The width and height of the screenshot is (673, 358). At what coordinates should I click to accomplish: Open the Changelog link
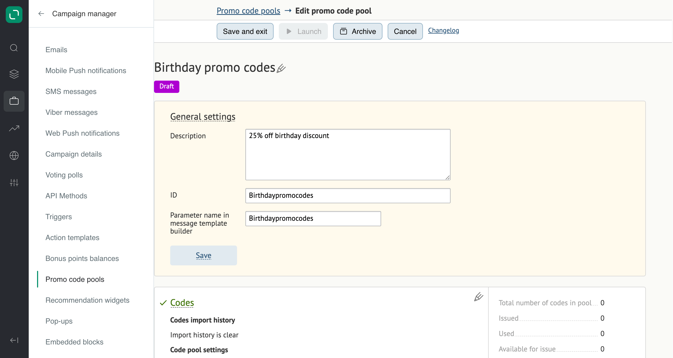click(443, 31)
